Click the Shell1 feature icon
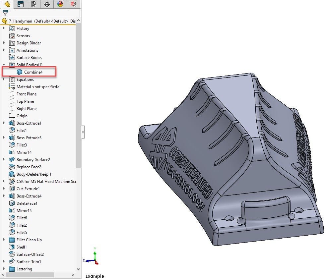327x279 pixels. click(12, 247)
